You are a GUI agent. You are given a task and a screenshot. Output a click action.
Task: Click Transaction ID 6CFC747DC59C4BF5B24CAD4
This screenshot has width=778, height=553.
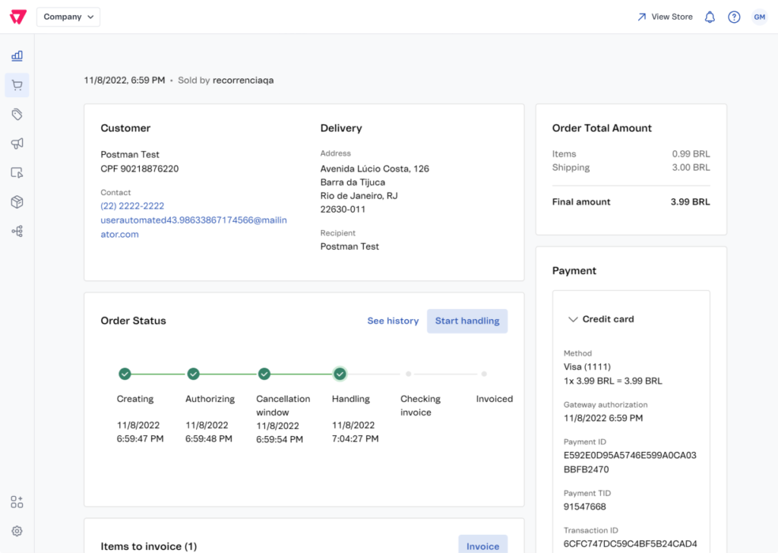coord(630,544)
